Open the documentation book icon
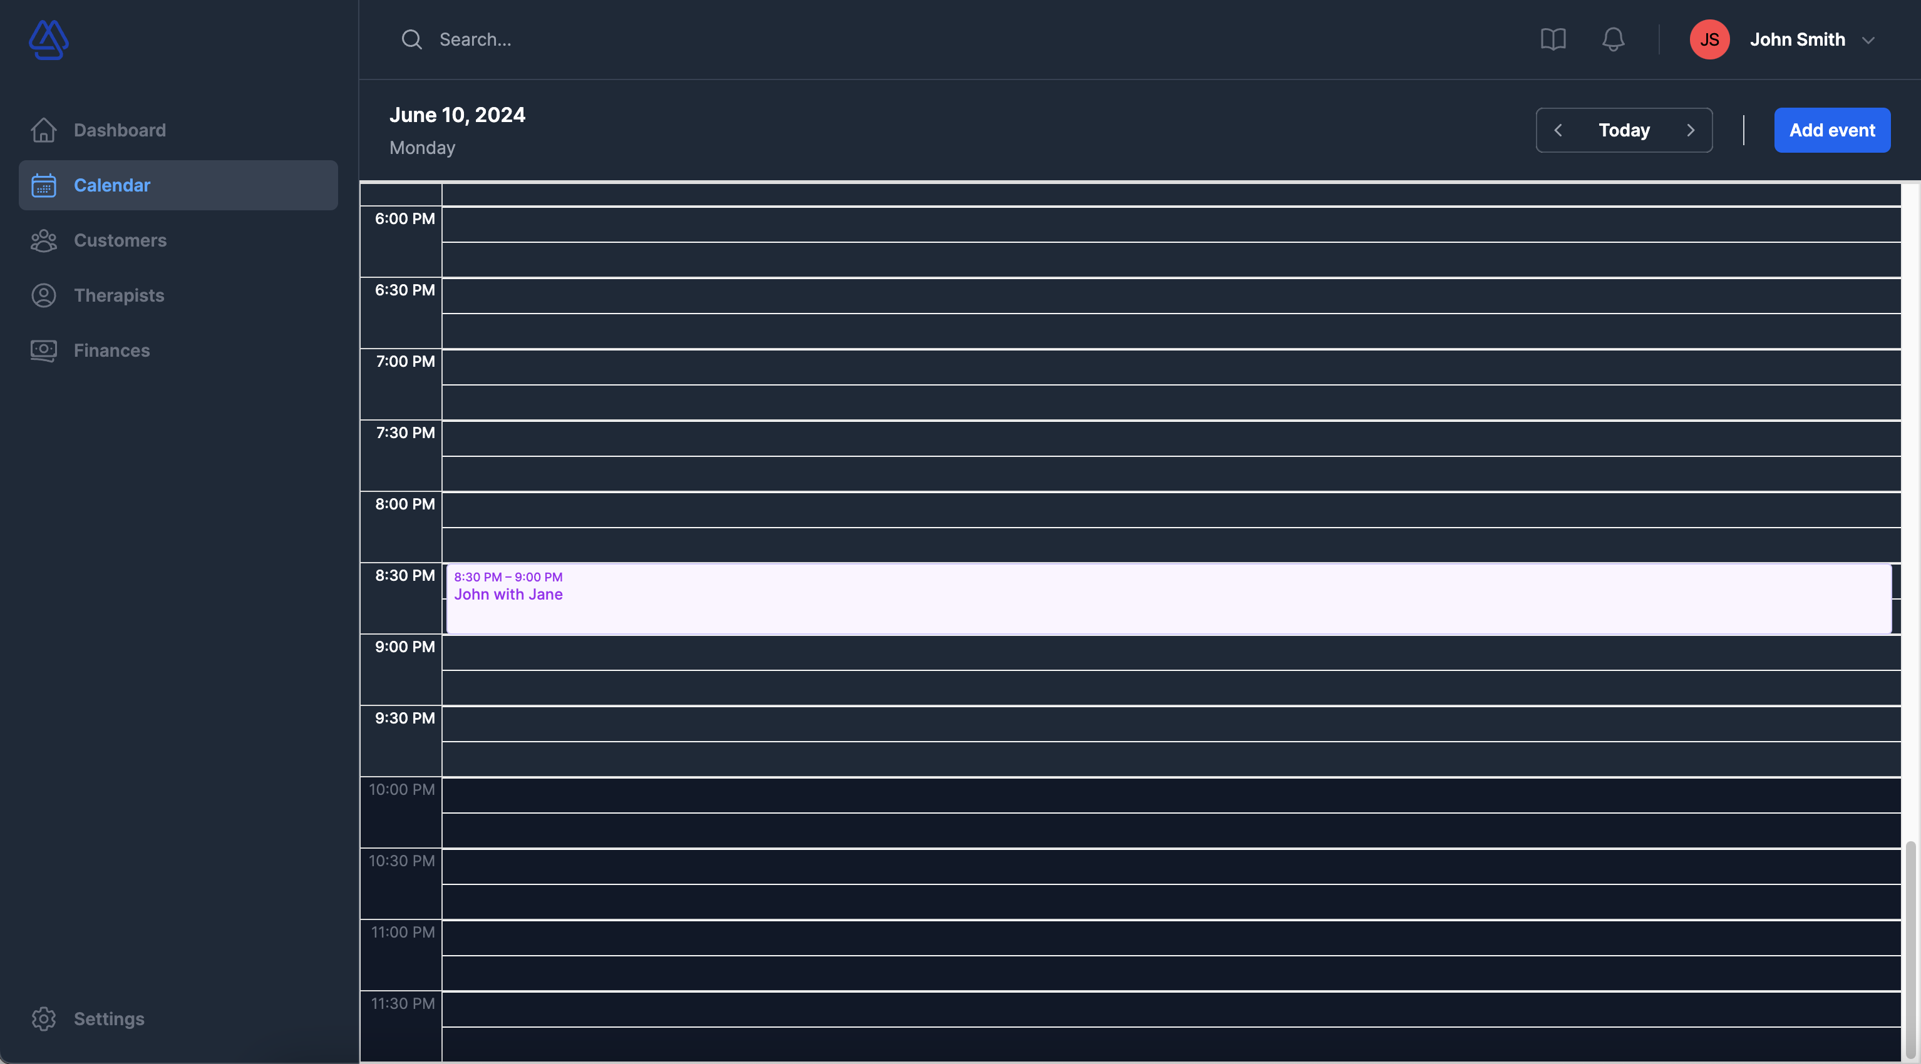 [1553, 39]
